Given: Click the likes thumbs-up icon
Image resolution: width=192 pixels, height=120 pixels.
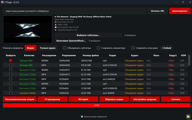Looking at the screenshot, I should point(55,25).
